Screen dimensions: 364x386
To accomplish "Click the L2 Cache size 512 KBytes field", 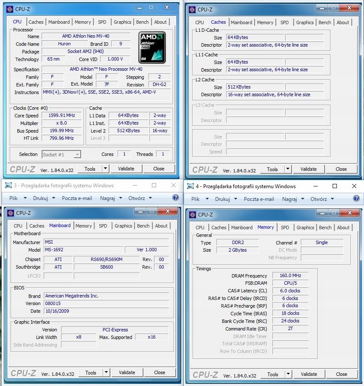I will point(255,87).
